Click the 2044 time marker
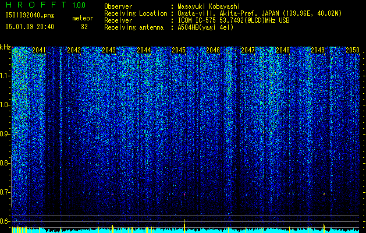The image size is (366, 233). (x=144, y=50)
